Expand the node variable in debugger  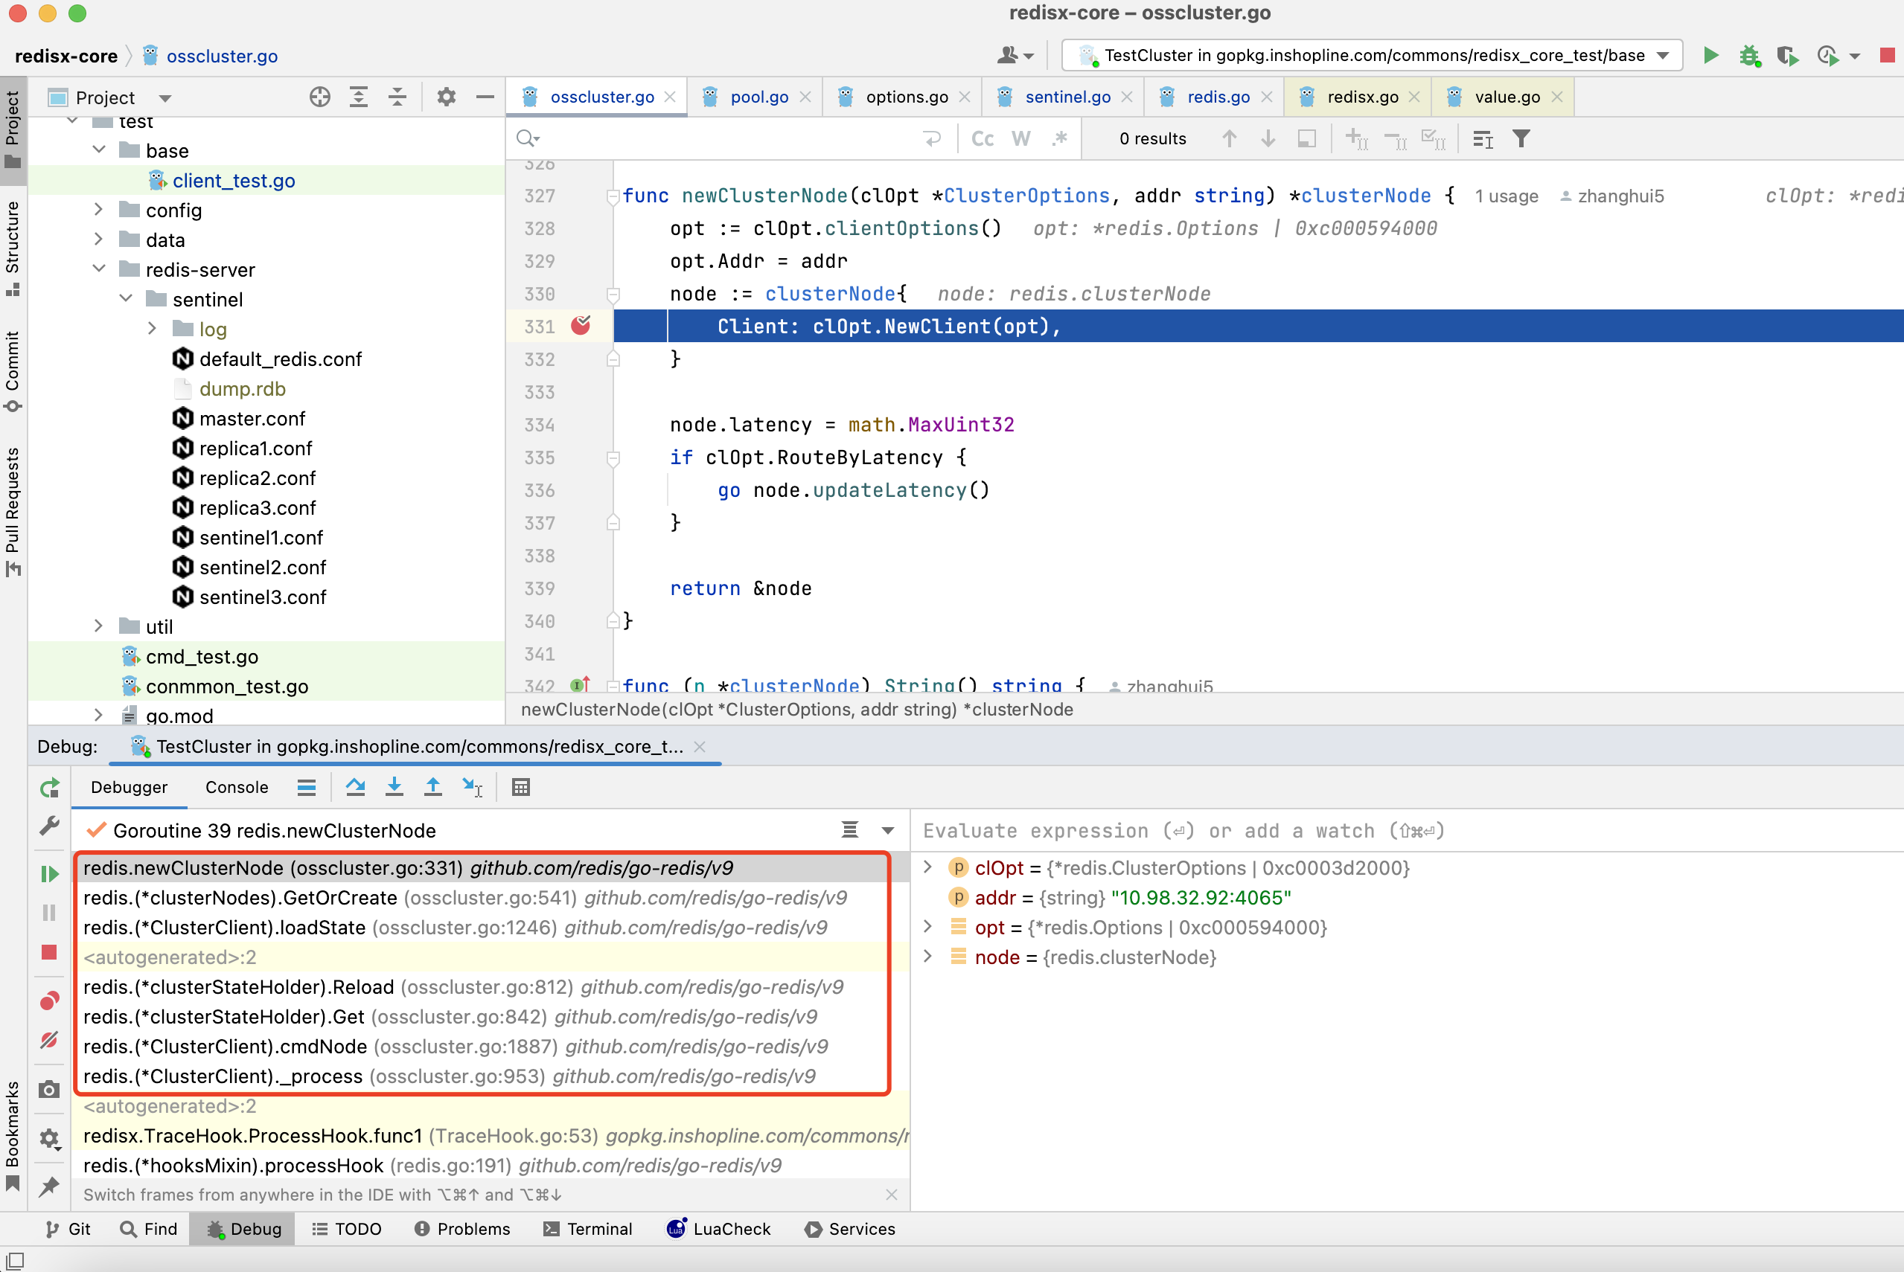point(927,957)
